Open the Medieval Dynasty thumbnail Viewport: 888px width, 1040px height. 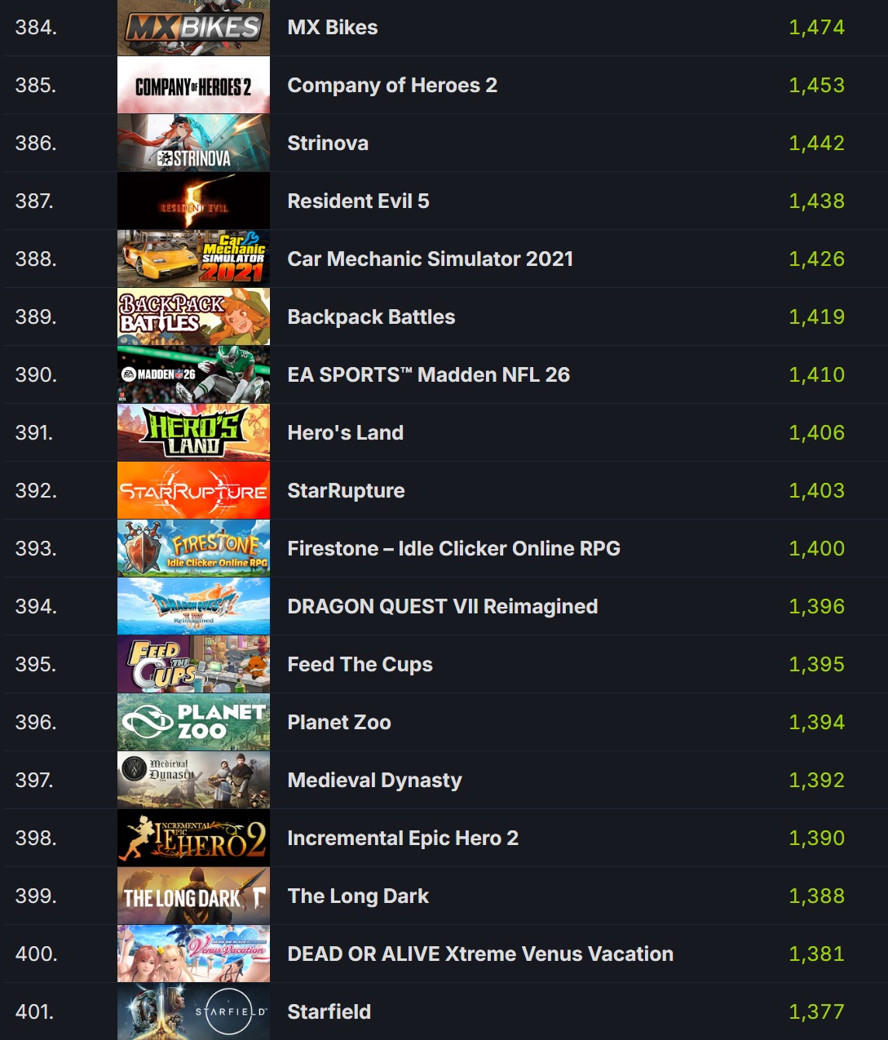point(193,781)
